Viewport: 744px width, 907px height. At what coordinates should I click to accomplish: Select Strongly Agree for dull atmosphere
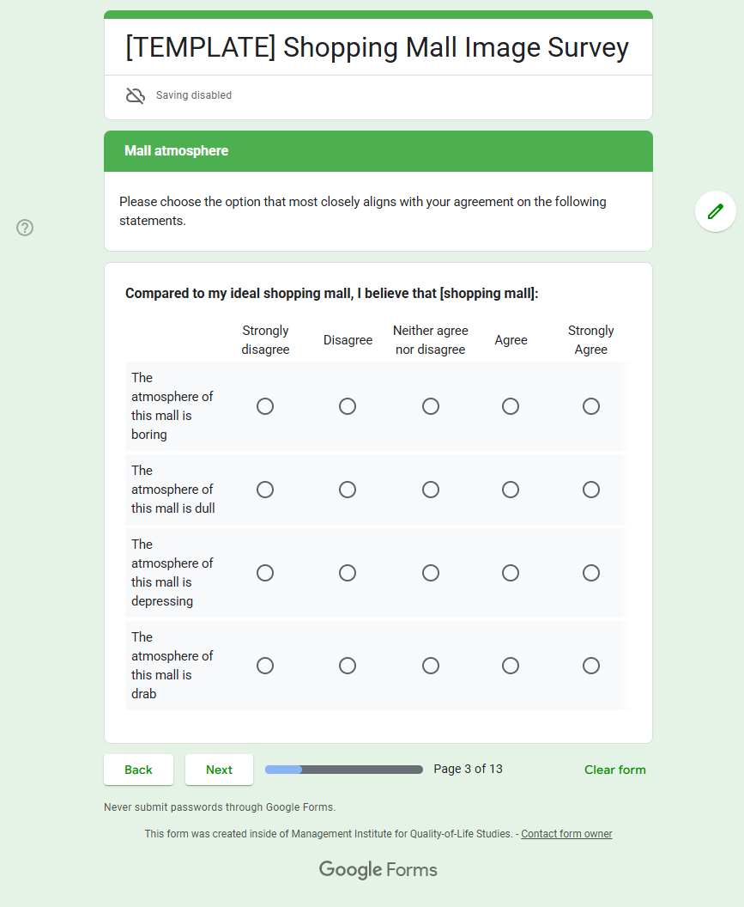pyautogui.click(x=591, y=490)
